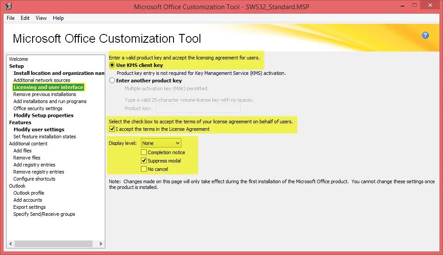This screenshot has height=255, width=443.
Task: Open the File menu
Action: [11, 18]
